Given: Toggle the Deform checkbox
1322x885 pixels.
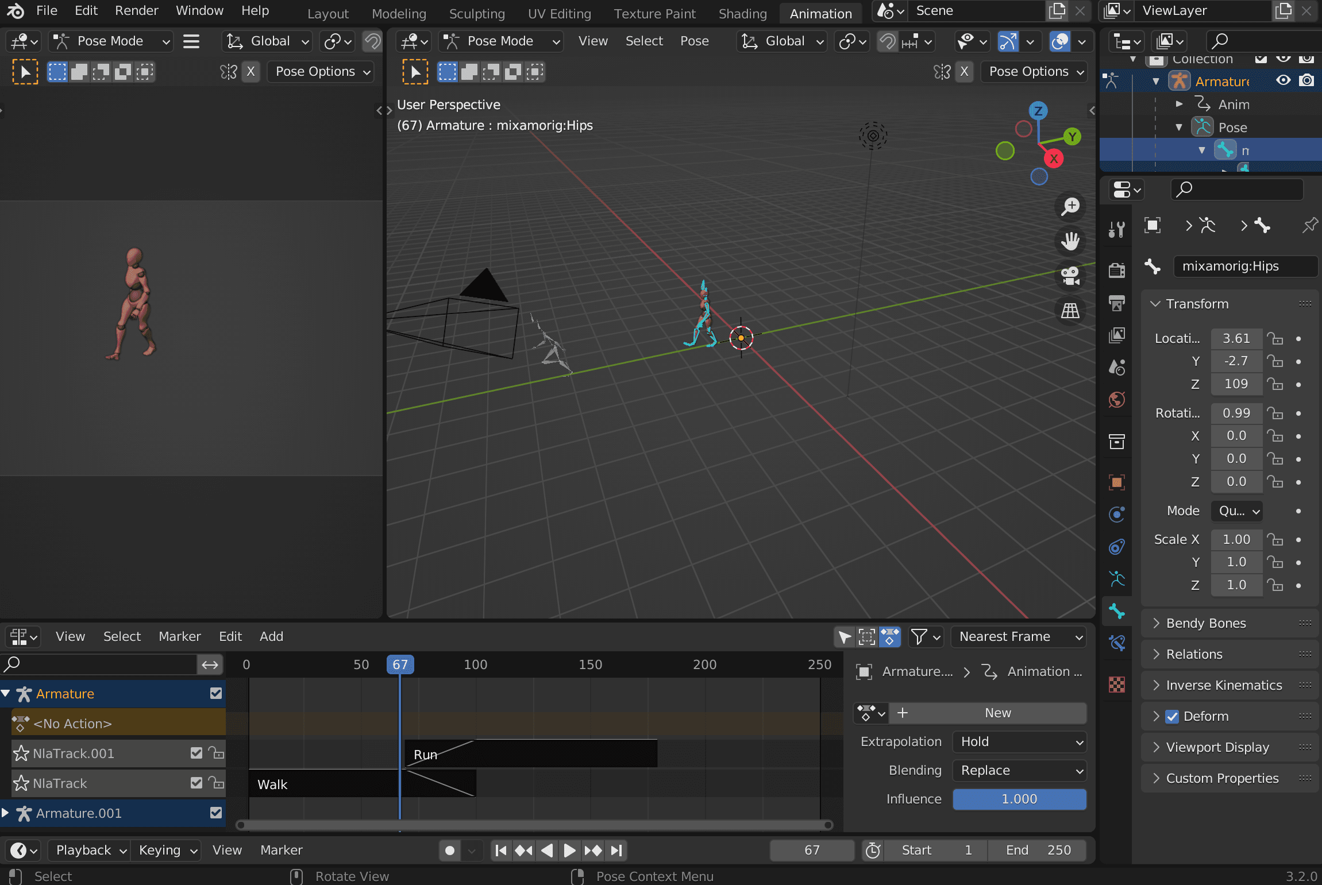Looking at the screenshot, I should click(1172, 716).
